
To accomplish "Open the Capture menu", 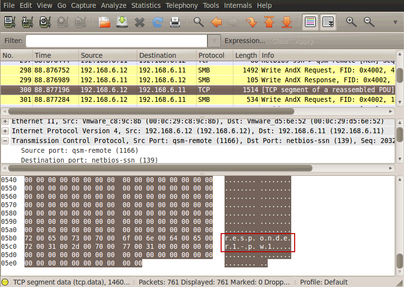I will 83,5.
